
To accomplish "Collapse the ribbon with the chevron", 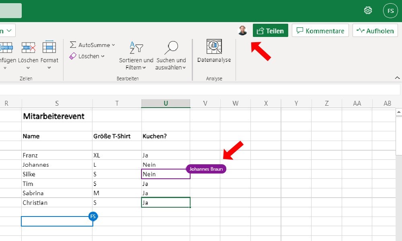I will click(x=397, y=78).
